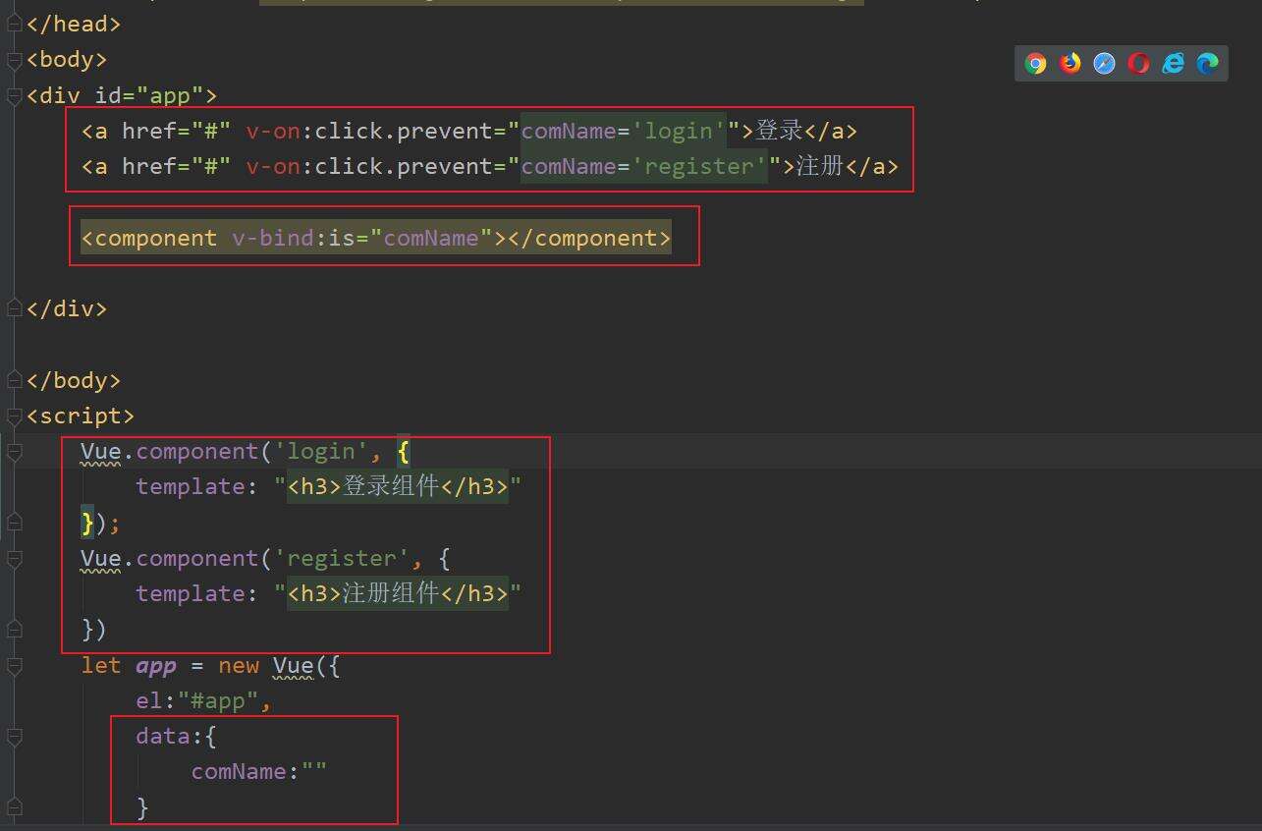Launch the Safari browser preview
Screen dimensions: 1262x831
tap(1104, 64)
